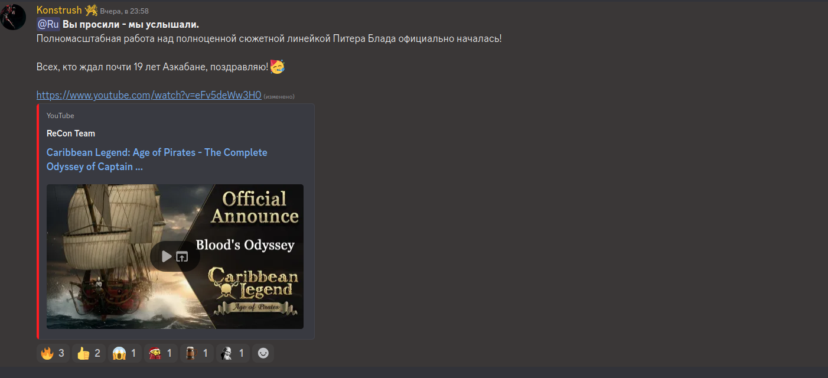Click the party face emoji in message
The width and height of the screenshot is (828, 378).
click(278, 67)
